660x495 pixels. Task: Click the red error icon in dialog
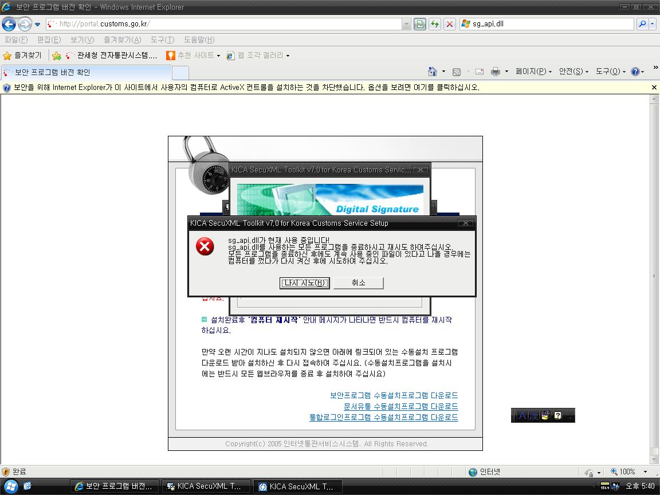pyautogui.click(x=205, y=246)
